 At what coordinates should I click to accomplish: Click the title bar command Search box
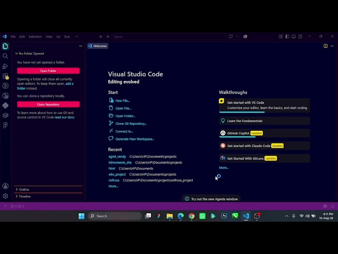click(x=169, y=37)
